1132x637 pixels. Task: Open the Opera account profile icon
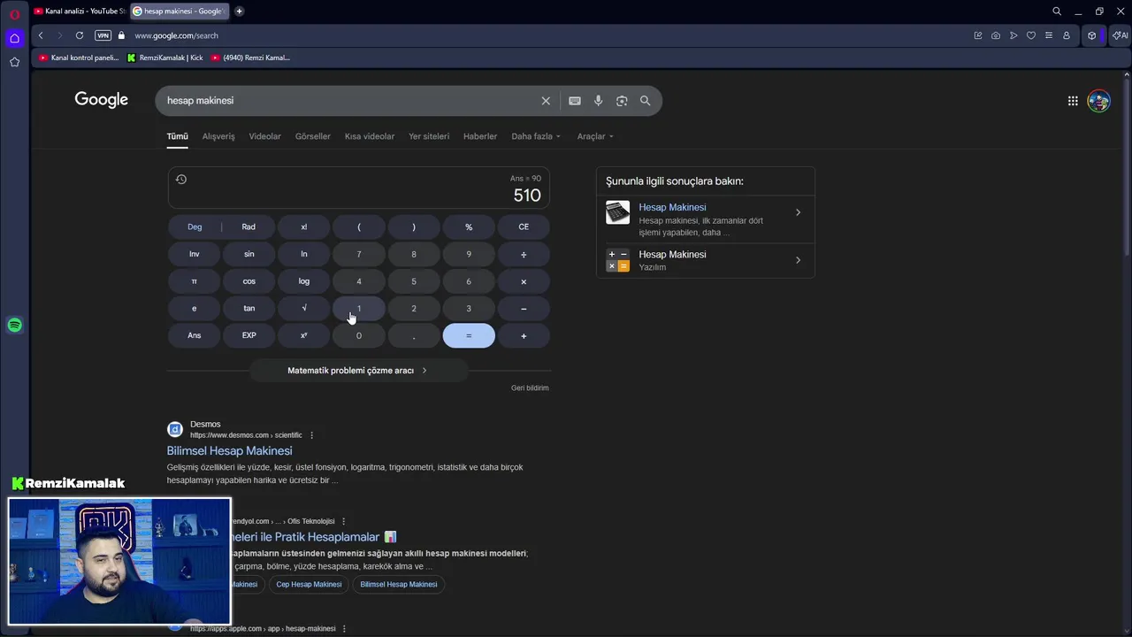tap(1067, 35)
